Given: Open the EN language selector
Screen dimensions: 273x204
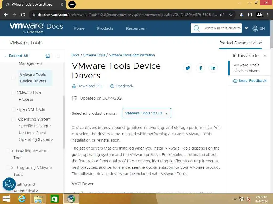Looking at the screenshot, I should [x=259, y=28].
